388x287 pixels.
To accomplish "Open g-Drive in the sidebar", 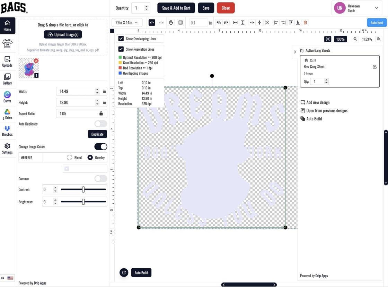I will click(x=7, y=114).
